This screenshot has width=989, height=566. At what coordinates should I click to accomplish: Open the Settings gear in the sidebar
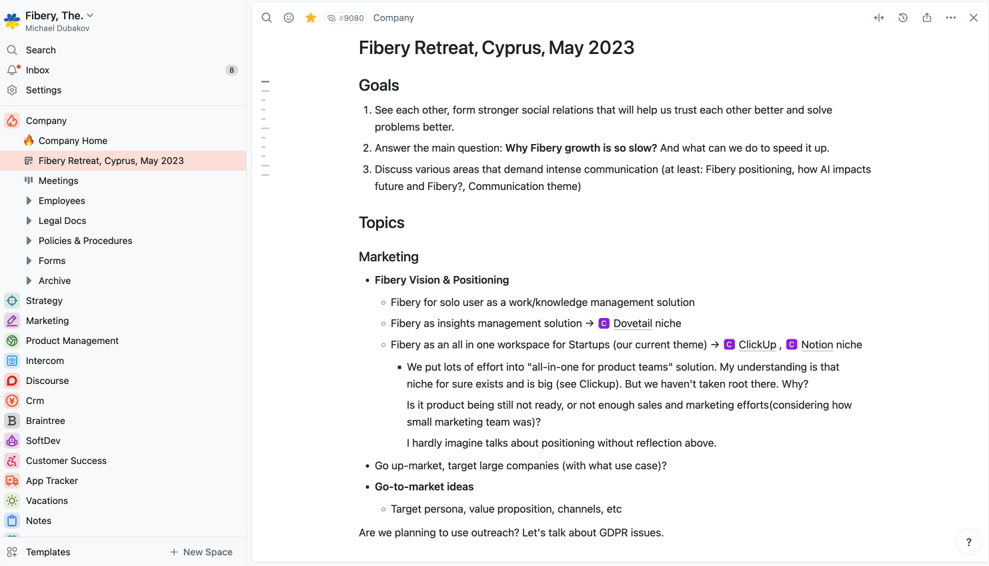(x=43, y=90)
